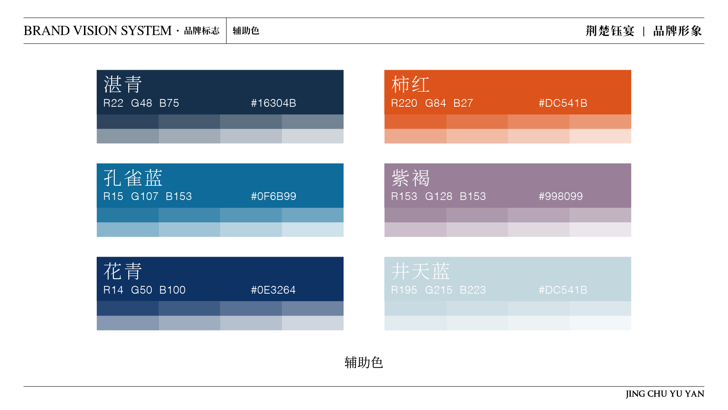Screen dimensions: 728x410
Task: Click the R153 G128 B153 values
Action: pos(438,197)
